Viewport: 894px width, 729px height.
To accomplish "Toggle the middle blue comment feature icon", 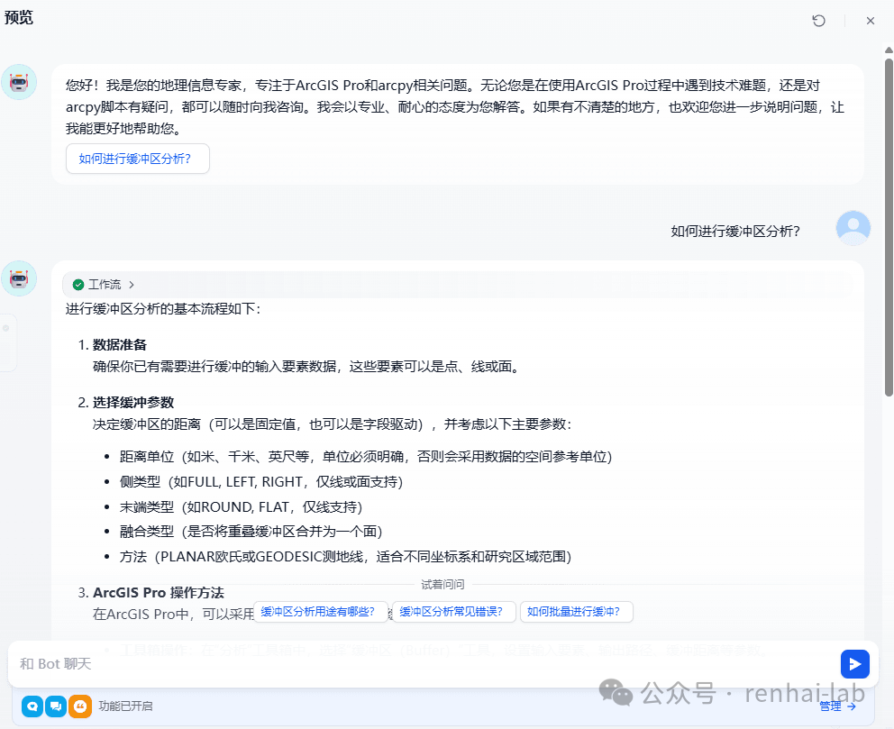I will point(56,706).
